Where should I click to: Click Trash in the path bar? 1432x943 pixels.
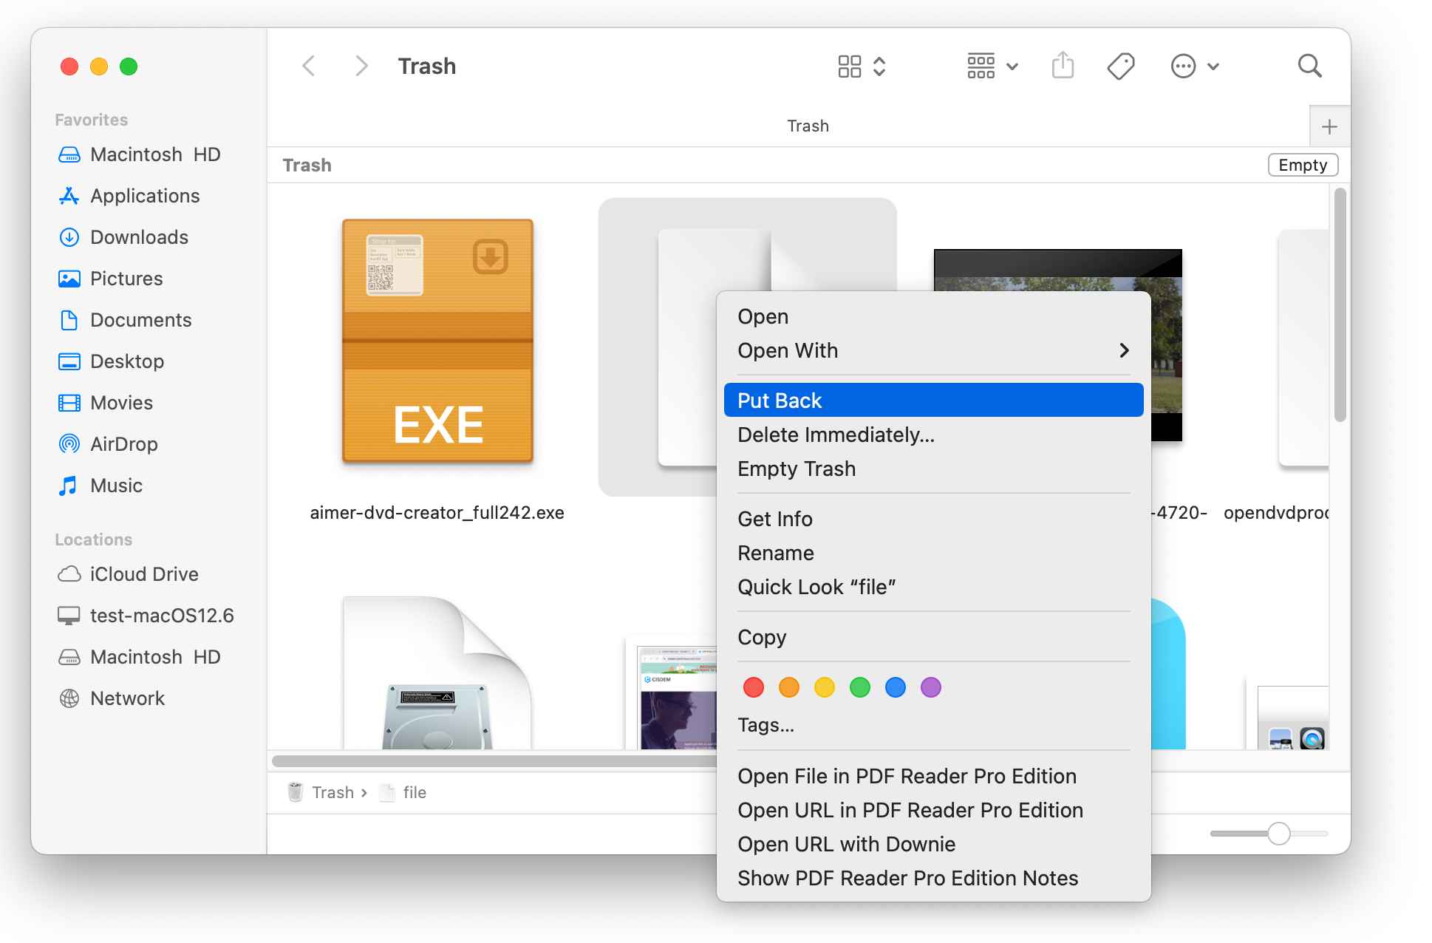click(x=332, y=792)
